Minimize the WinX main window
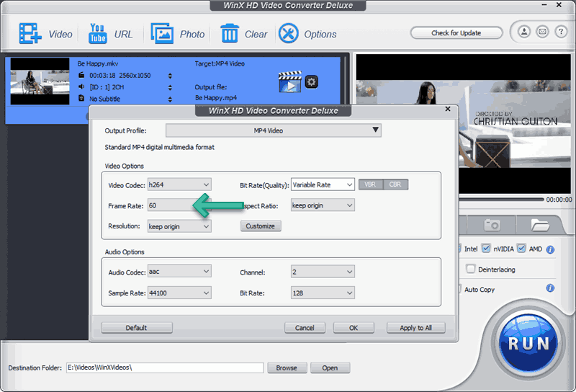576x392 pixels. [544, 5]
